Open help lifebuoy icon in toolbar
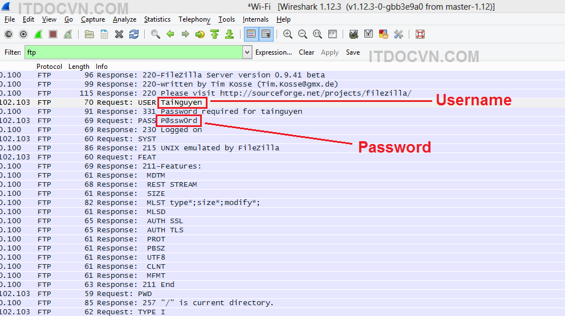The width and height of the screenshot is (565, 316). [x=420, y=34]
